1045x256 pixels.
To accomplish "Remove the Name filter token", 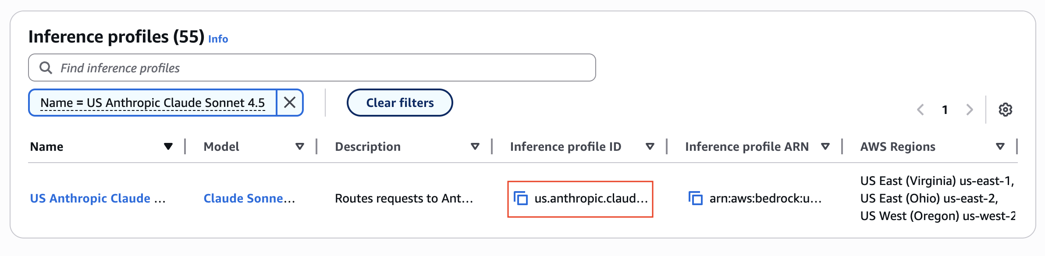I will [x=290, y=103].
